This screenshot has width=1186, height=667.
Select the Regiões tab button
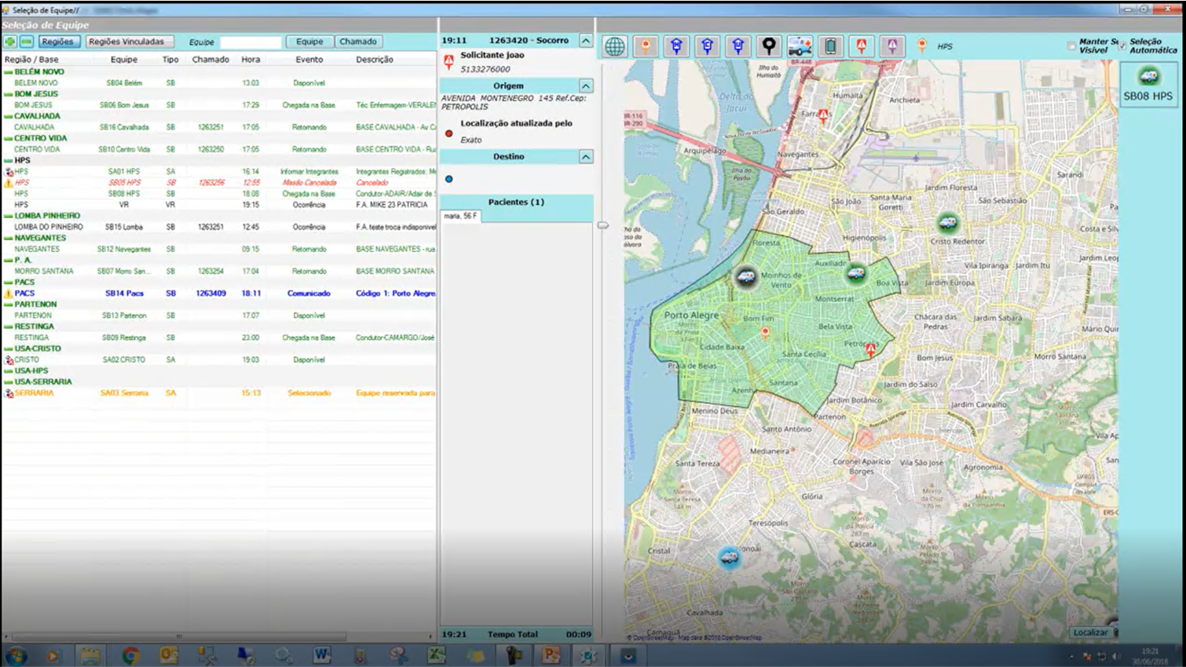point(57,42)
